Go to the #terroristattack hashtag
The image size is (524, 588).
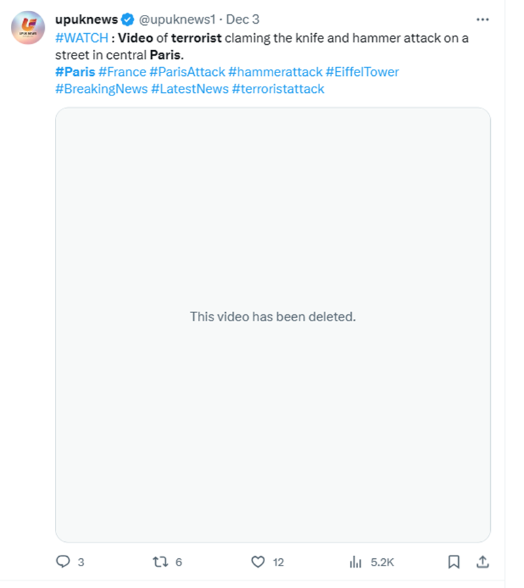coord(278,89)
